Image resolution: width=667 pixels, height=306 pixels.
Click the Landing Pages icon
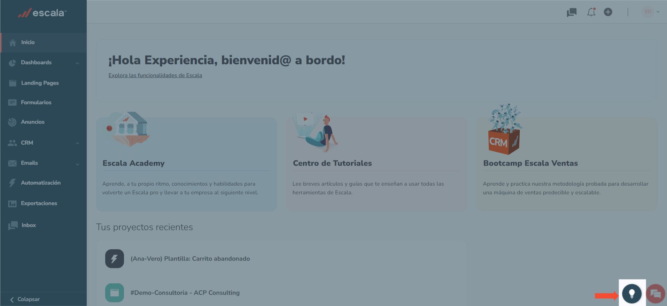point(13,83)
